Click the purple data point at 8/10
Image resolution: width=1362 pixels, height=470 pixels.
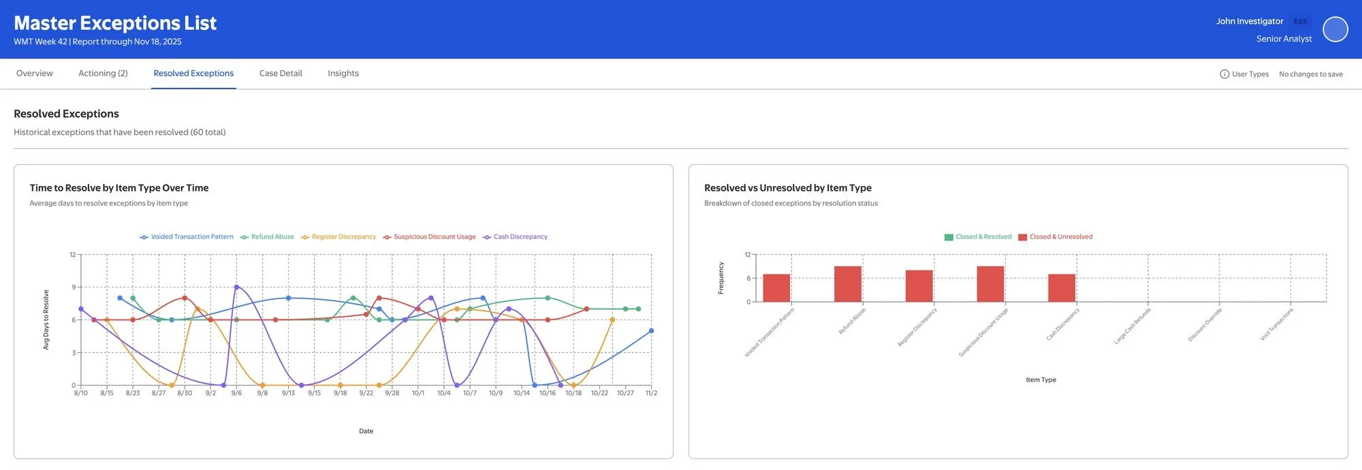(x=81, y=309)
